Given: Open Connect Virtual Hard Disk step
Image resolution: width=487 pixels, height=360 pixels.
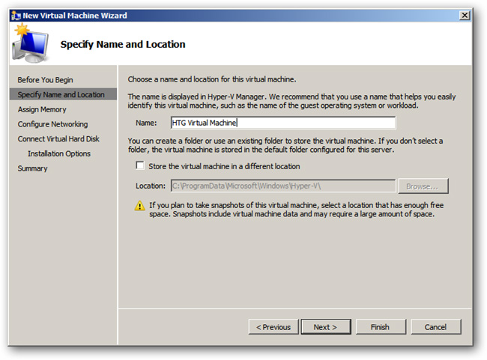Looking at the screenshot, I should (x=58, y=138).
